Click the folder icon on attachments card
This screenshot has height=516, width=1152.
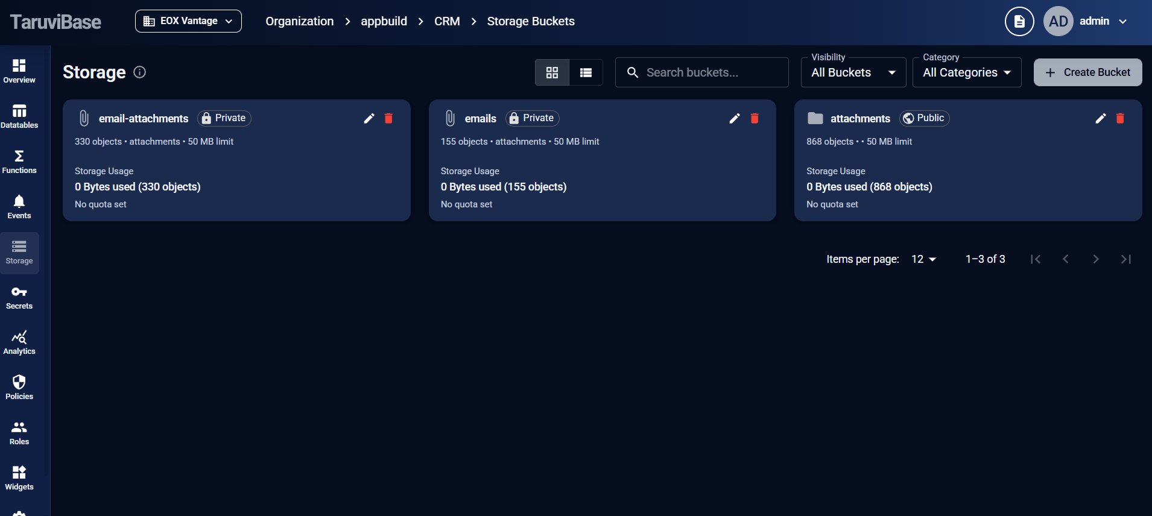pyautogui.click(x=815, y=118)
